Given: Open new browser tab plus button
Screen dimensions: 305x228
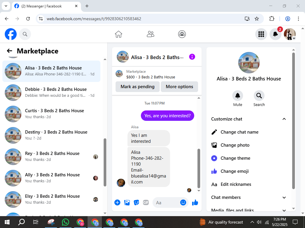Looking at the screenshot, I should click(x=87, y=6).
